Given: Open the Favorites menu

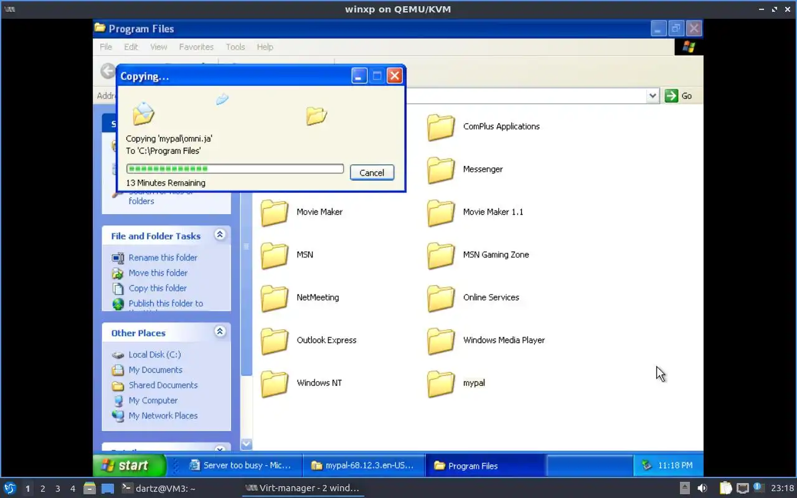Looking at the screenshot, I should 196,47.
